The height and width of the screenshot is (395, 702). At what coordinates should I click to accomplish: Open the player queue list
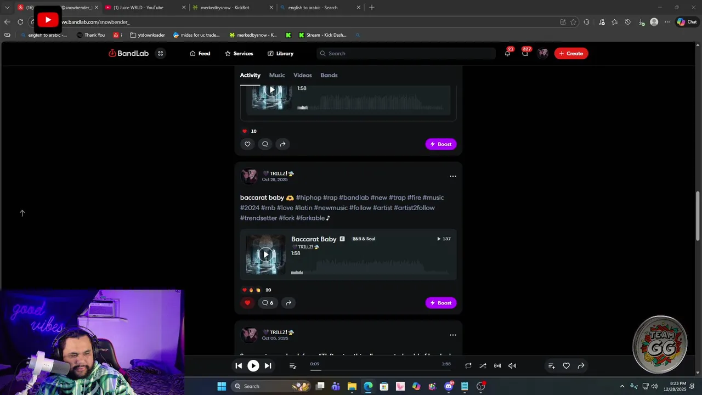[293, 366]
